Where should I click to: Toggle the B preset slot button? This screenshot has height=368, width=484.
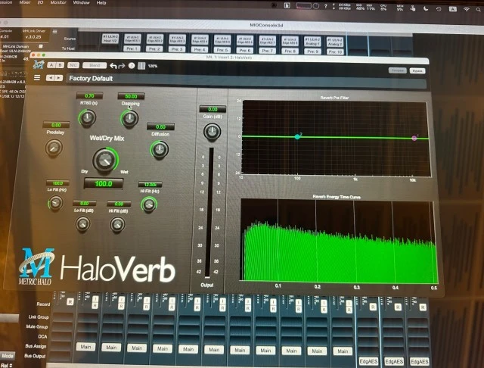60,65
